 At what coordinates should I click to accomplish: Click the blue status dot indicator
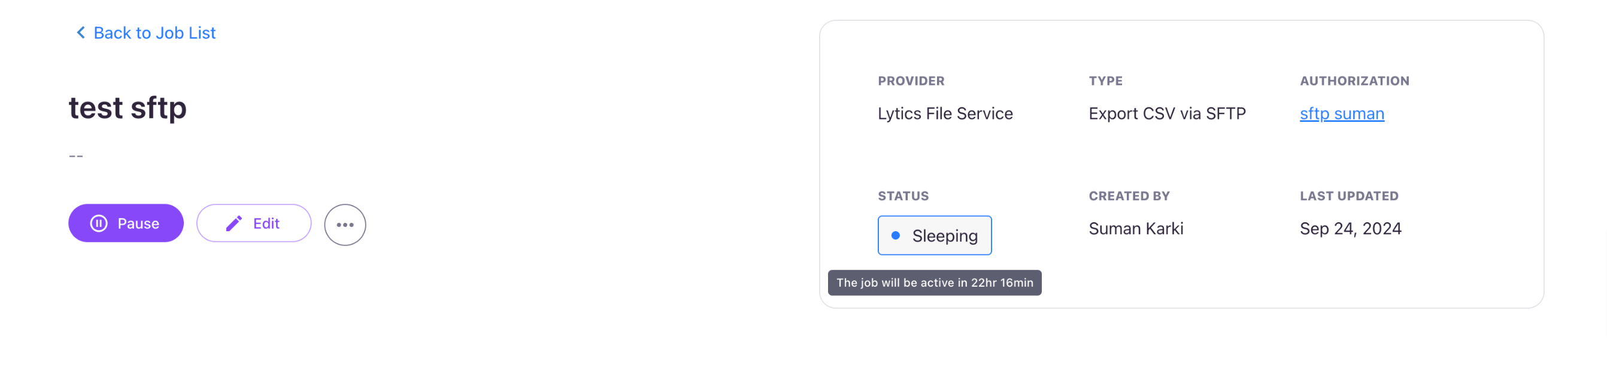click(x=896, y=235)
